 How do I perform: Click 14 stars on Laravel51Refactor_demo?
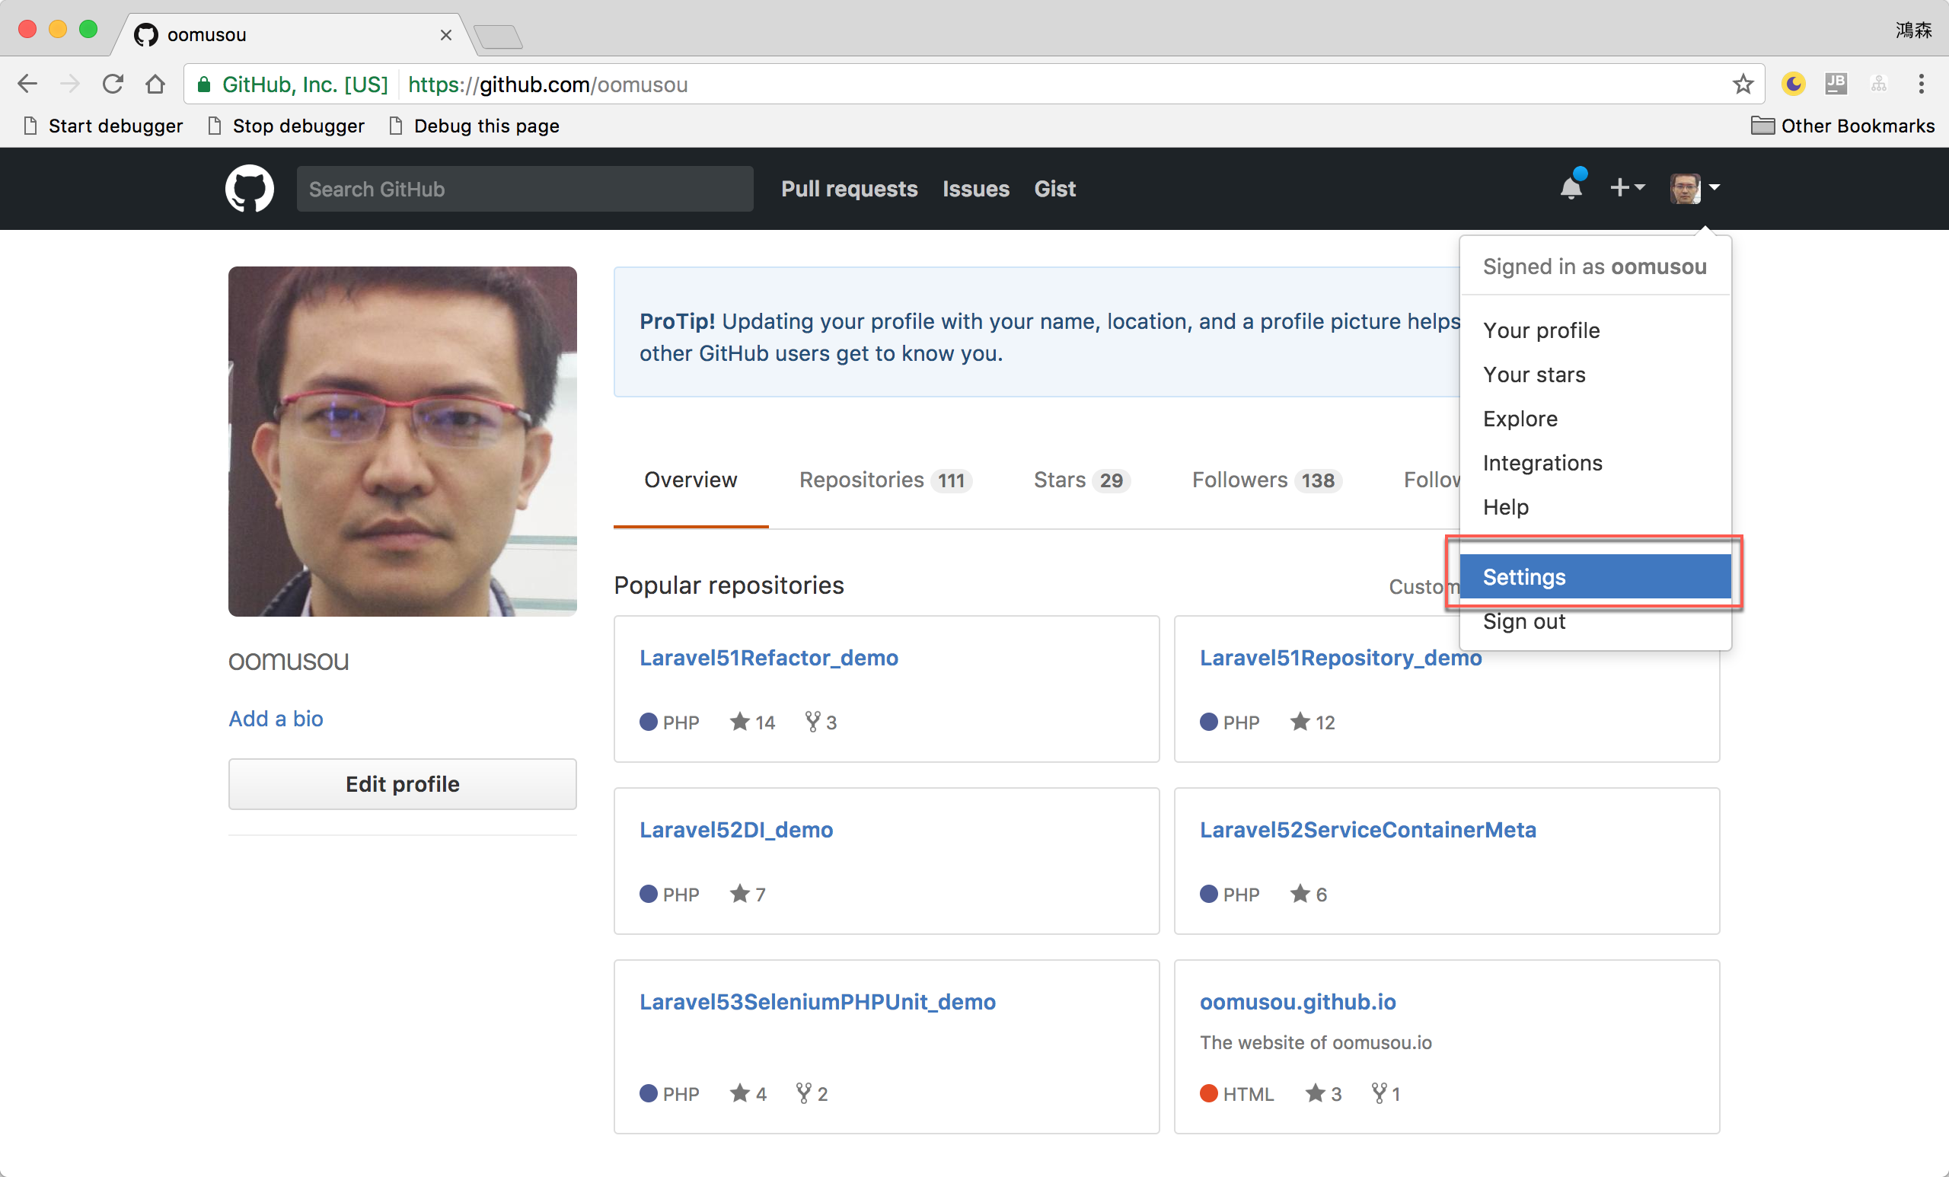tap(752, 722)
